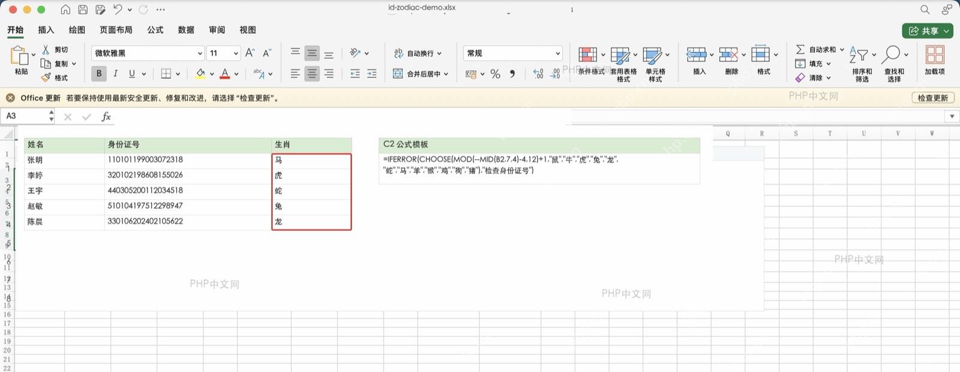Click the Home icon in title bar
The width and height of the screenshot is (960, 372).
(65, 10)
